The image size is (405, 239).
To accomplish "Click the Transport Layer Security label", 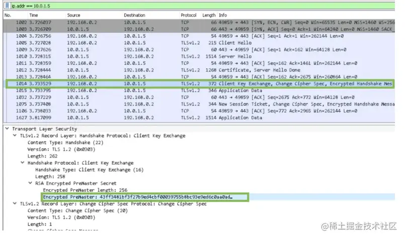I will coord(45,129).
